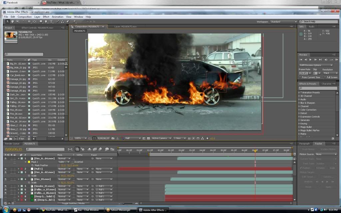The height and width of the screenshot is (213, 341).
Task: Select the Hand tool in the toolbar
Action: pos(13,21)
